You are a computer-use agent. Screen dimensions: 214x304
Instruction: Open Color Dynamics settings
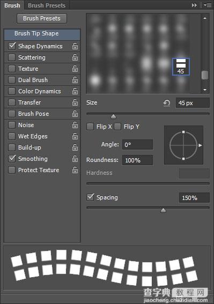[40, 91]
